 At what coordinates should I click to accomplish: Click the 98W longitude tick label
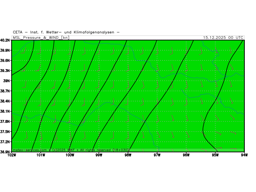tap(128, 156)
